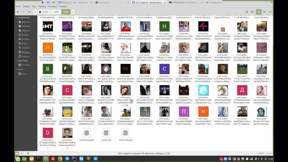This screenshot has height=162, width=288.
Task: Open the Linux Mint start menu
Action: (x=18, y=159)
